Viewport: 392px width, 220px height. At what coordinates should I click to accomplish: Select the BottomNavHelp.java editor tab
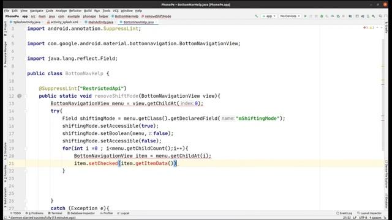(138, 22)
